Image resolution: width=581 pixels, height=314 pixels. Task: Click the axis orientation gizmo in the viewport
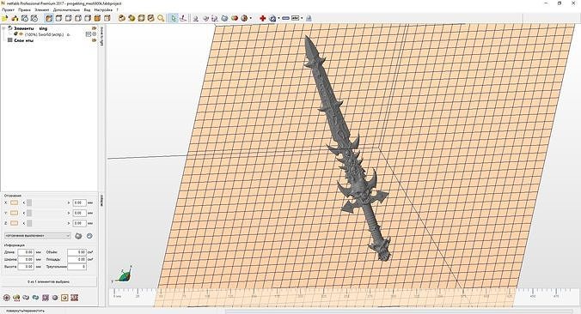pyautogui.click(x=123, y=275)
